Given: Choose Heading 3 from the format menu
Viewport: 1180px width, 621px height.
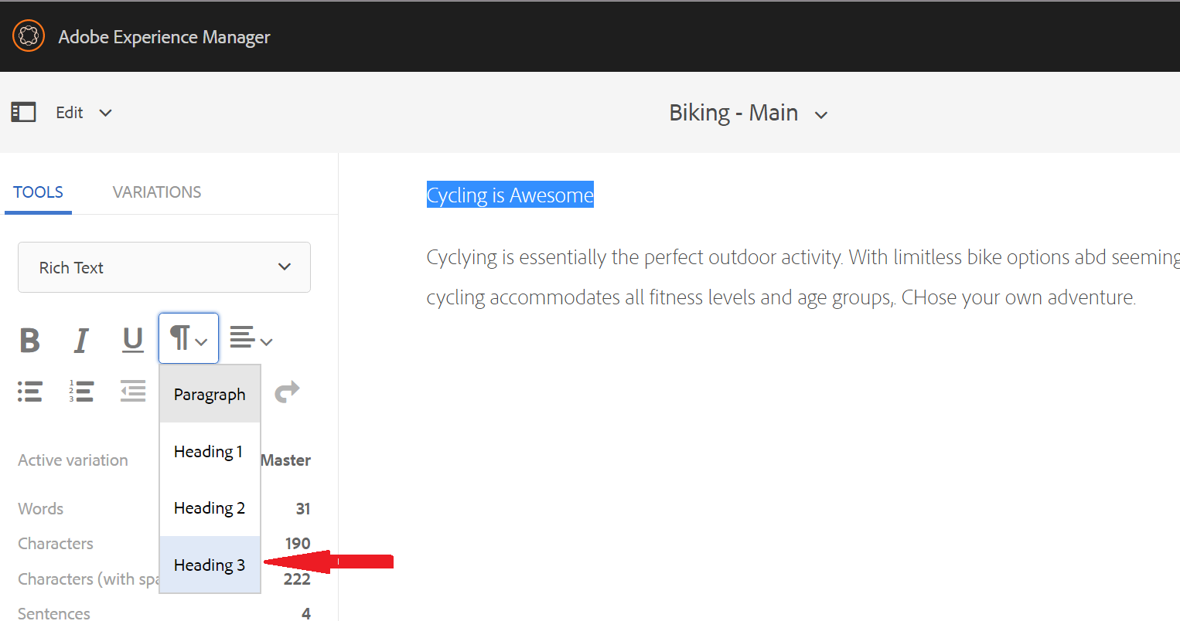Looking at the screenshot, I should coord(210,565).
